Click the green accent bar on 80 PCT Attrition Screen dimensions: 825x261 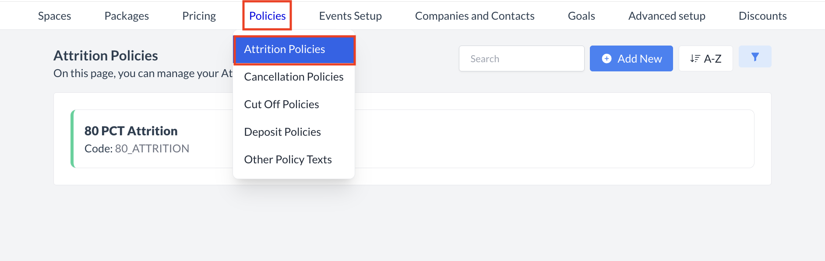tap(74, 139)
